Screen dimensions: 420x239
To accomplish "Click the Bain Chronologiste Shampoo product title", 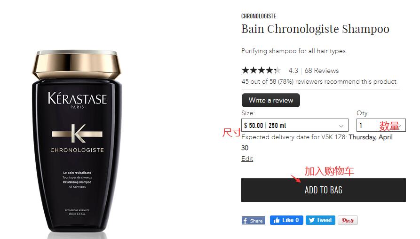I will coord(315,29).
